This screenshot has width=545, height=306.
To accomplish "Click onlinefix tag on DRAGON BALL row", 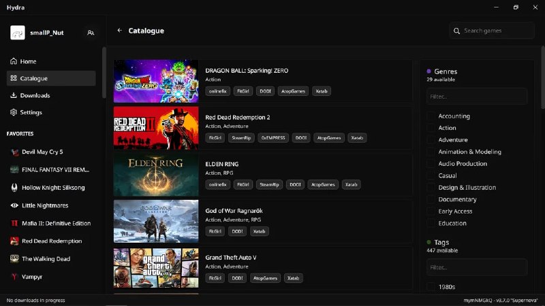I will (x=217, y=91).
